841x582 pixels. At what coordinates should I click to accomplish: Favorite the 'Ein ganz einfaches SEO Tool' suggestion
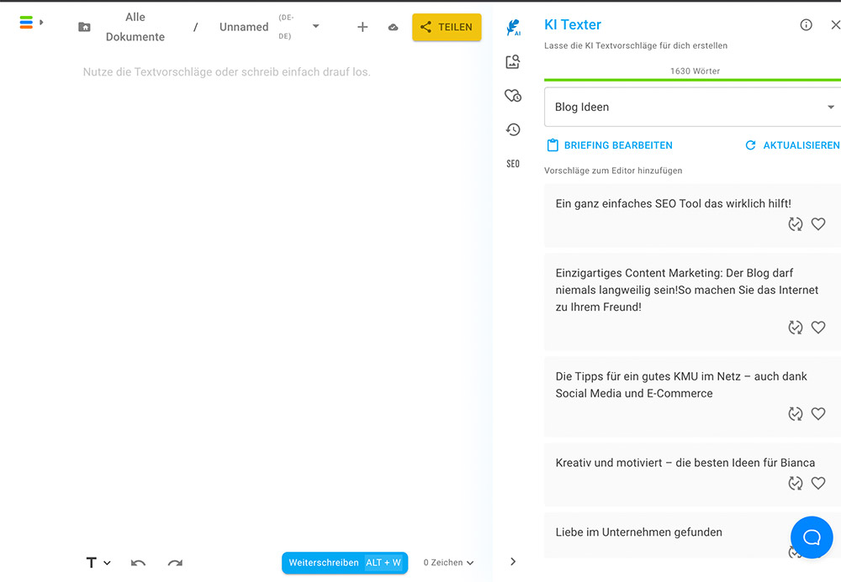818,224
